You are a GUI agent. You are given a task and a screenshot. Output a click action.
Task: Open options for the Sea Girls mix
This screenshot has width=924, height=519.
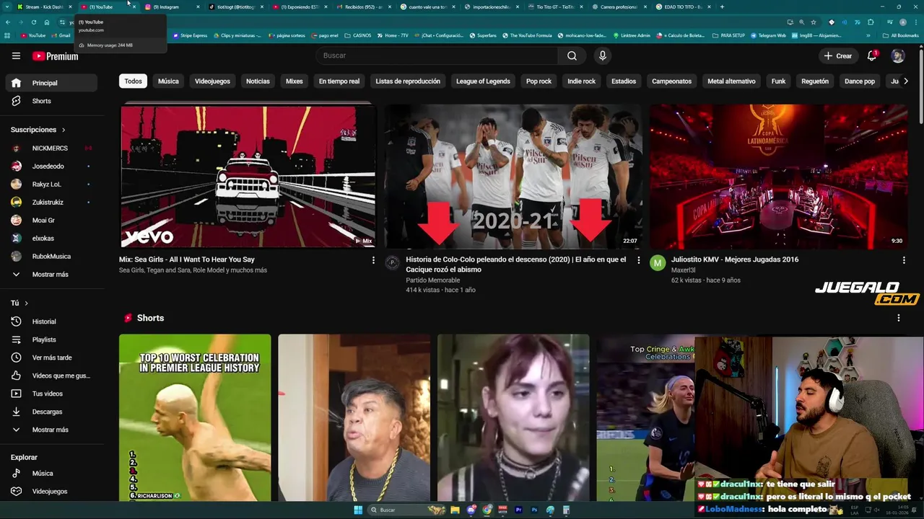click(373, 260)
